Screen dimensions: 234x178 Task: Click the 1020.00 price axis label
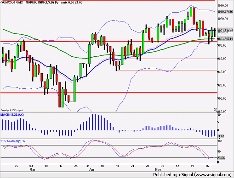(x=223, y=19)
